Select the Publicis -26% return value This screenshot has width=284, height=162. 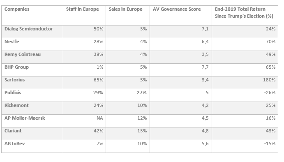coord(270,93)
